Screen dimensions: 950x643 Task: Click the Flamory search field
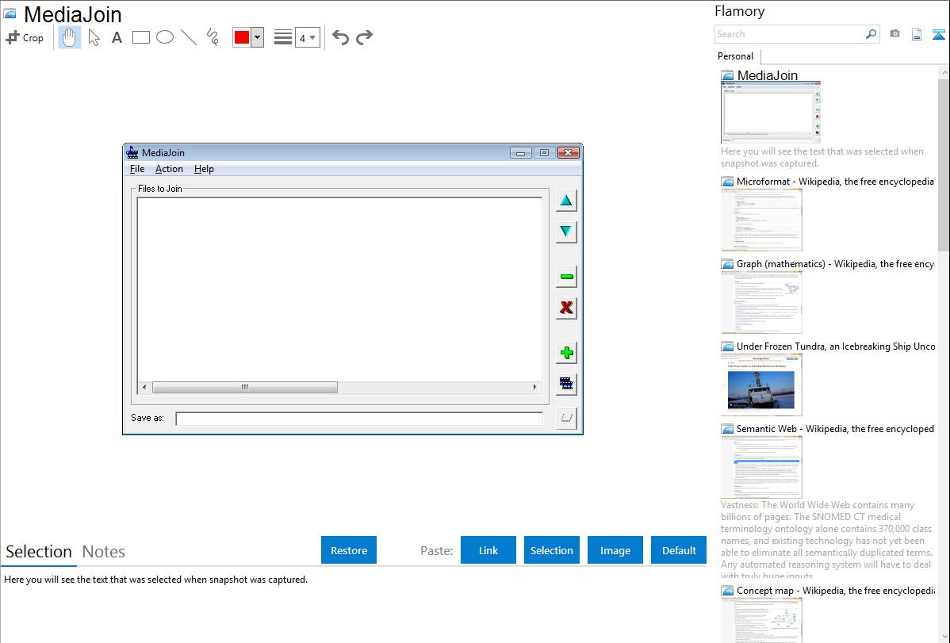pos(789,34)
